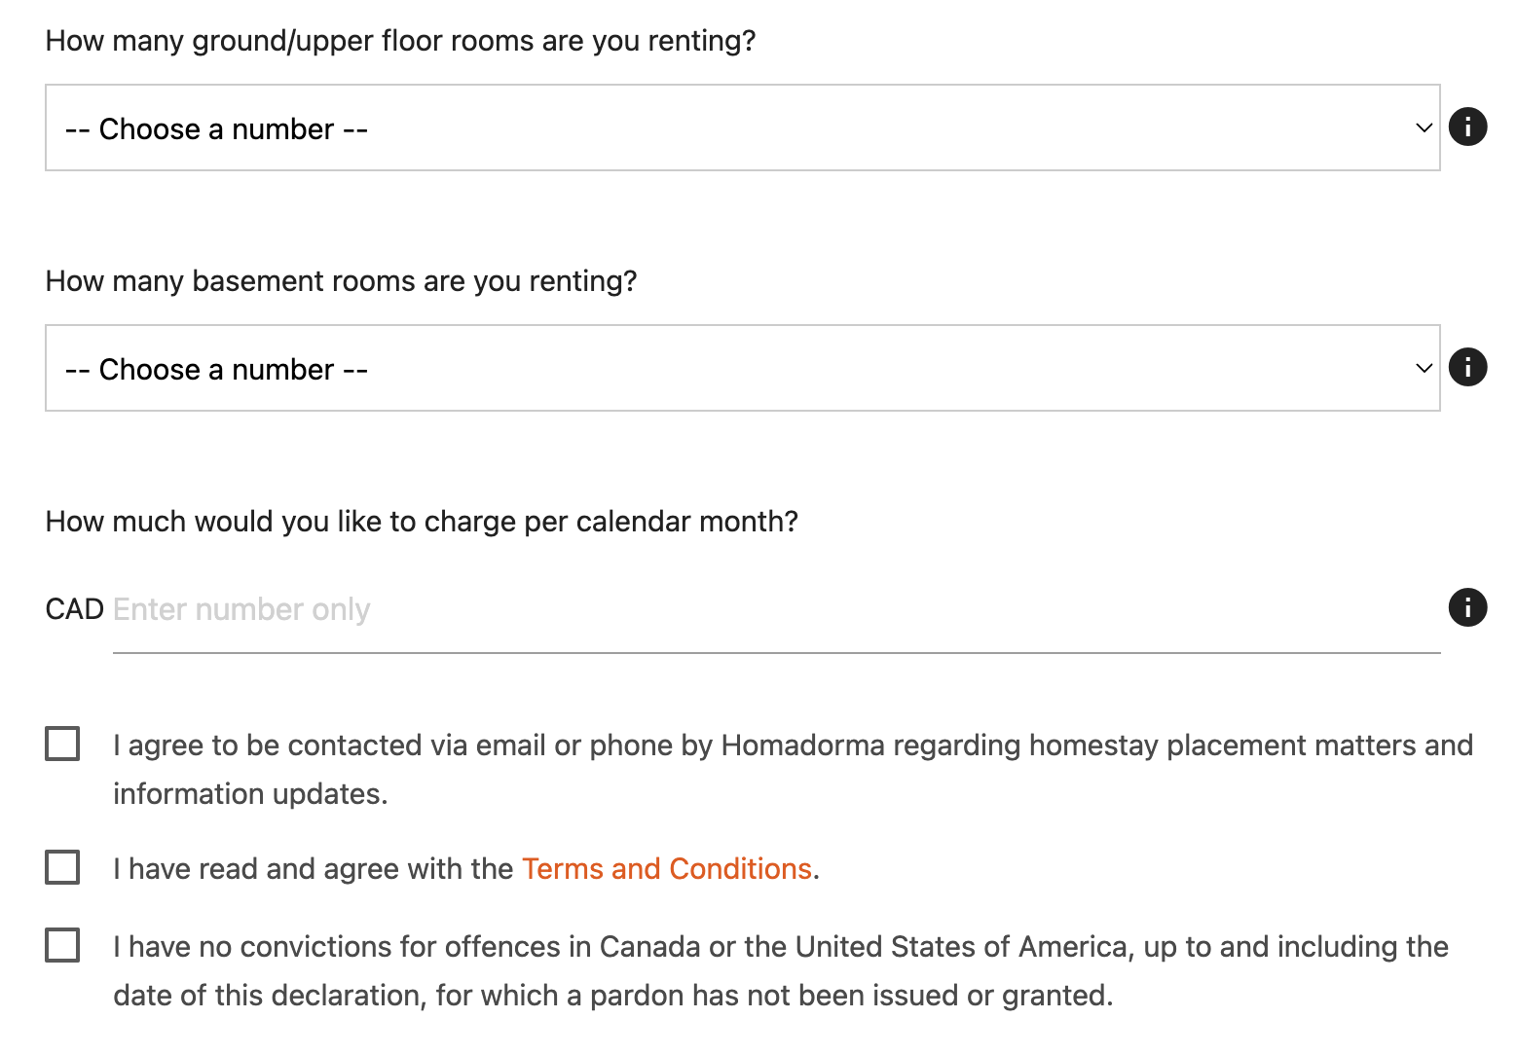Viewport: 1517px width, 1055px height.
Task: Enable the no convictions declaration checkbox
Action: 62,945
